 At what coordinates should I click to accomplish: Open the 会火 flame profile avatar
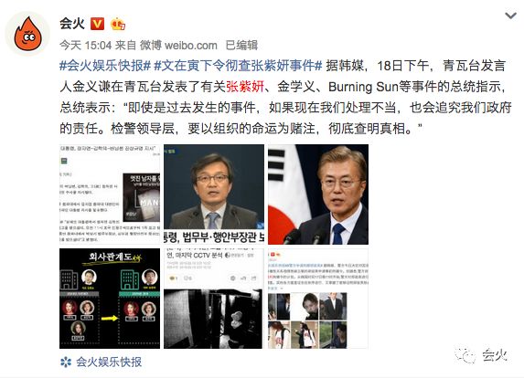click(x=27, y=34)
